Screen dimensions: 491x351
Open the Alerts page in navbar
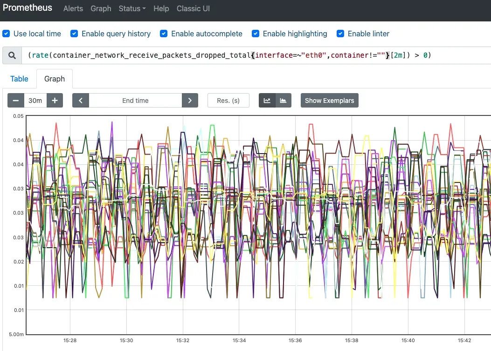click(73, 9)
